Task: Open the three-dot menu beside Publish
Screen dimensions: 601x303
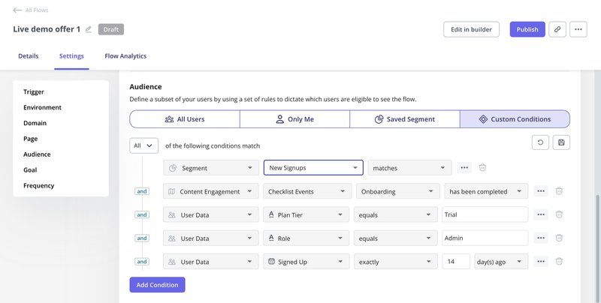Action: (578, 29)
